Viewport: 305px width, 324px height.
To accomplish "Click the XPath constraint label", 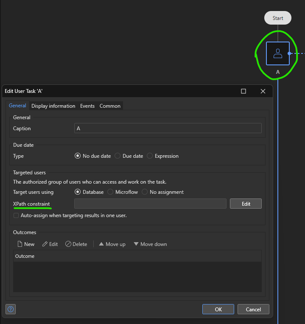I will click(x=31, y=204).
